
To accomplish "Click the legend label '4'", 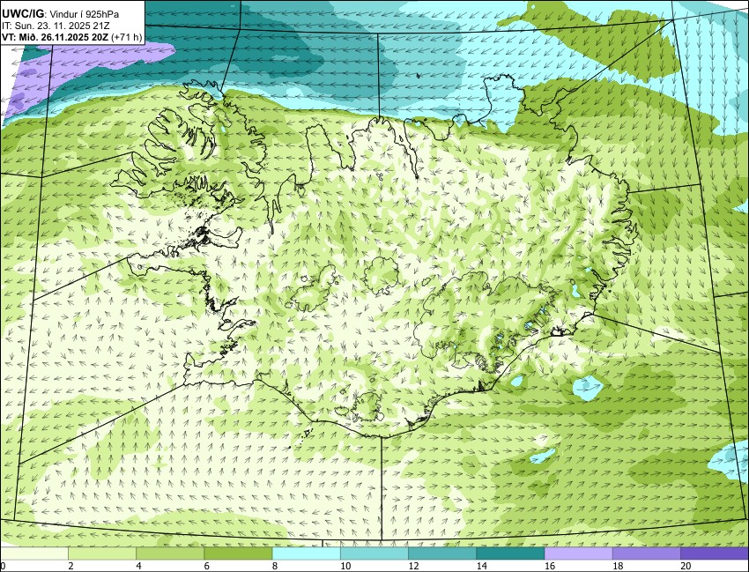I will tap(139, 566).
